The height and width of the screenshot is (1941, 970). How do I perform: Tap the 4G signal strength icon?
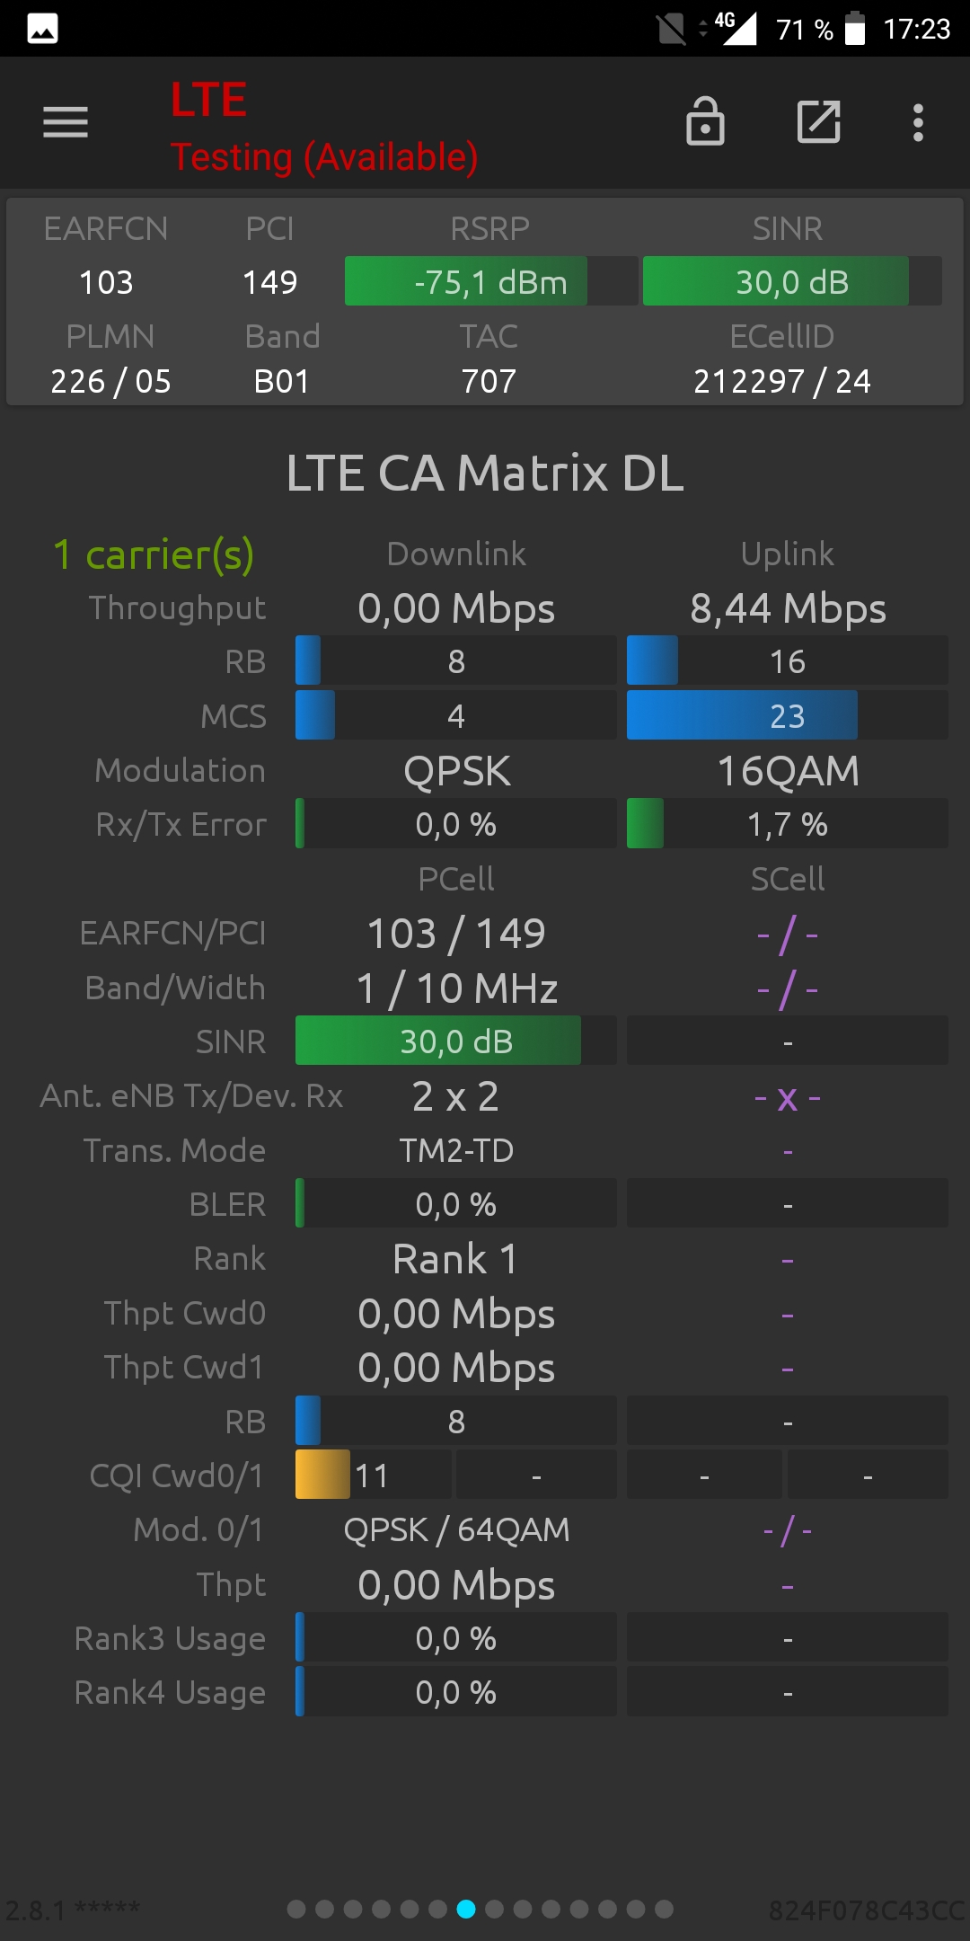735,28
